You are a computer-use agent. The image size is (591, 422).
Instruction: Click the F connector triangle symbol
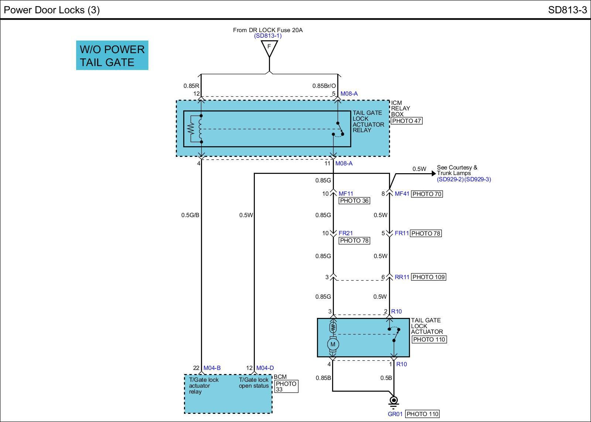[269, 47]
